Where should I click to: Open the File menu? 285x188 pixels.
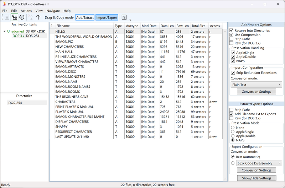(x=5, y=11)
